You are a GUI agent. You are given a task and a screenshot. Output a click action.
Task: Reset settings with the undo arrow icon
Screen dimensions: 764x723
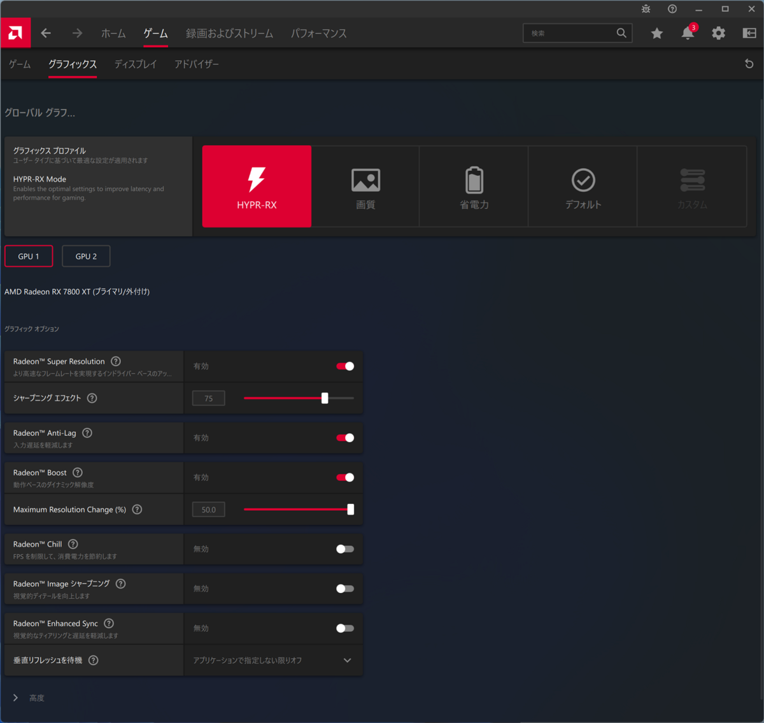coord(749,64)
